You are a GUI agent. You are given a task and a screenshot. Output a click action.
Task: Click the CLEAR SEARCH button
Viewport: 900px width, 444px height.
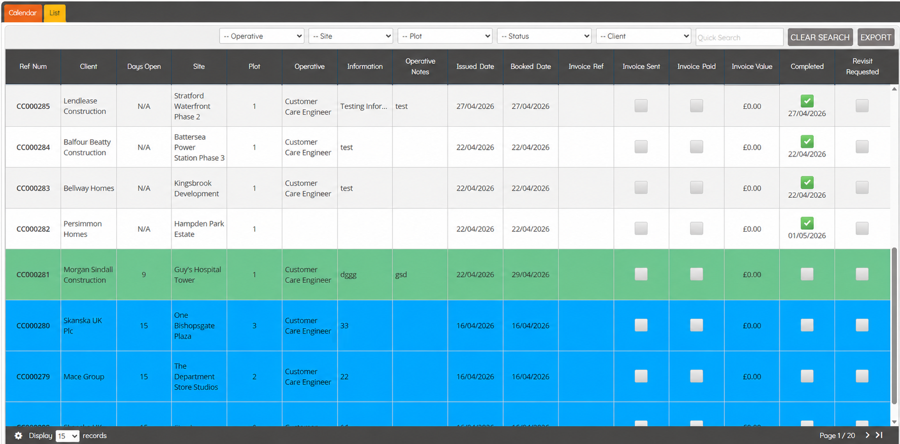[x=820, y=37]
